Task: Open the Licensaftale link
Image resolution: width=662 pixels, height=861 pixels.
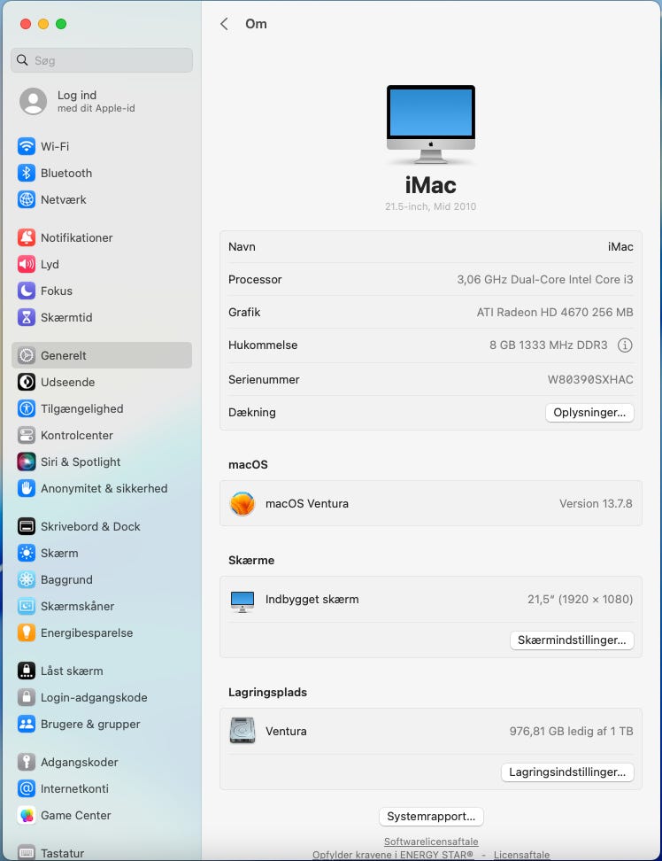Action: click(x=521, y=855)
